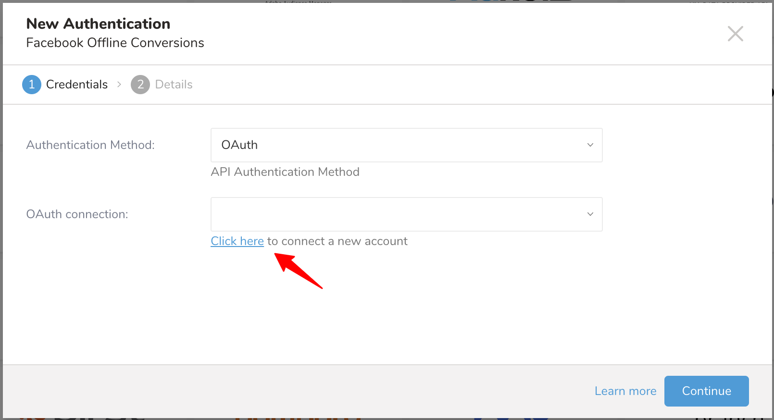This screenshot has width=774, height=420.
Task: Open the Learn more link
Action: coord(625,391)
